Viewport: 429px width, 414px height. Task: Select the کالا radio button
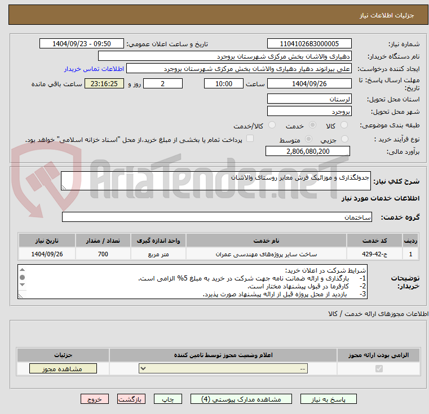(x=344, y=125)
